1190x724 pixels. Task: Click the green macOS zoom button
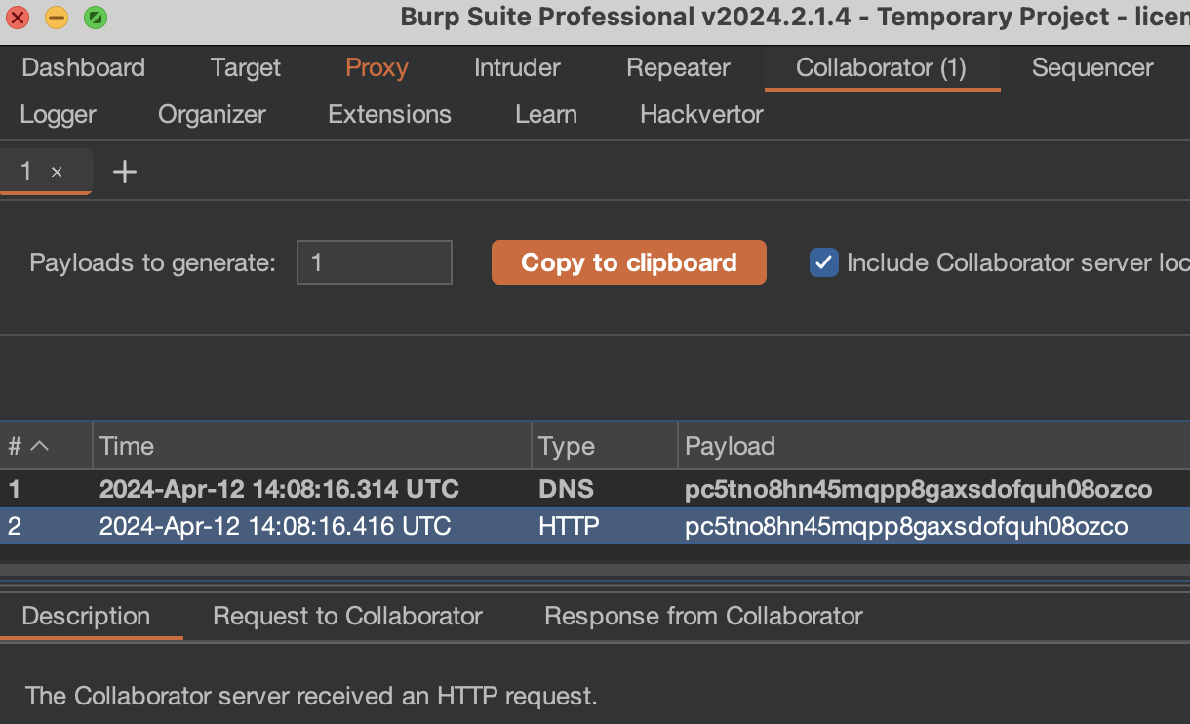(x=96, y=18)
